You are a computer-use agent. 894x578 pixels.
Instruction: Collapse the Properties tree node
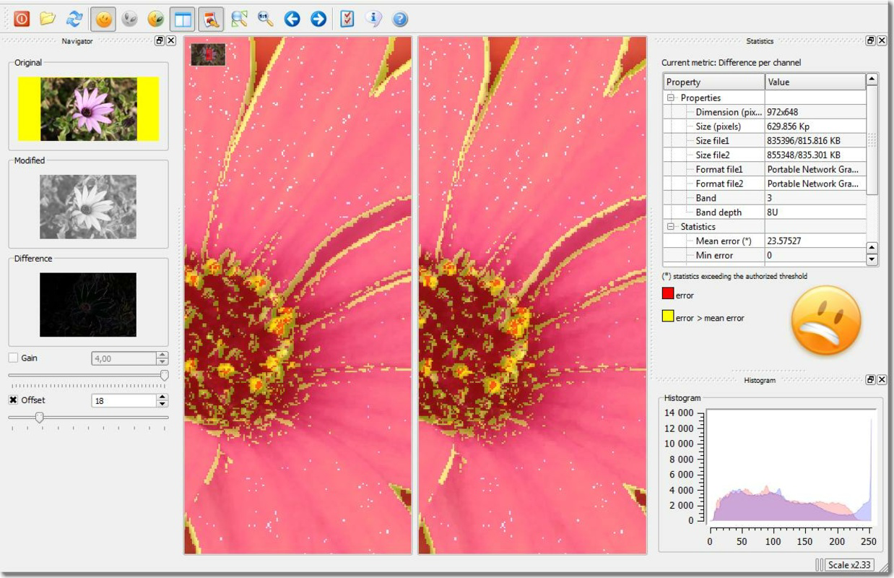click(x=671, y=98)
